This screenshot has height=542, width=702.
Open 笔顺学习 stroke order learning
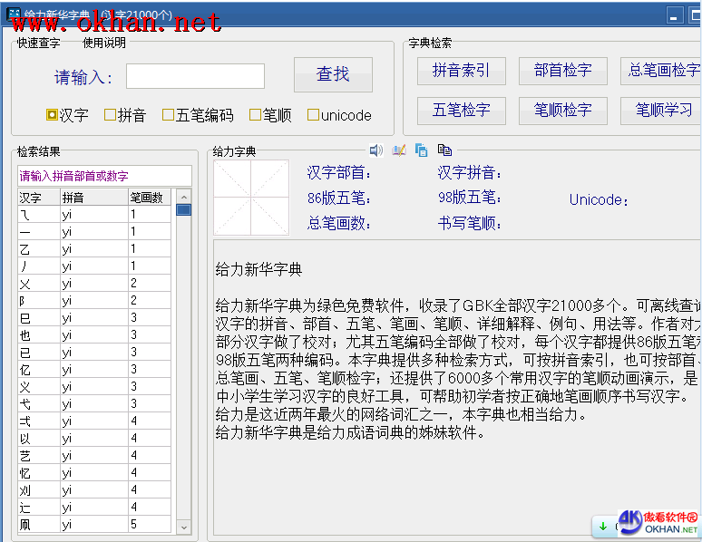(661, 111)
